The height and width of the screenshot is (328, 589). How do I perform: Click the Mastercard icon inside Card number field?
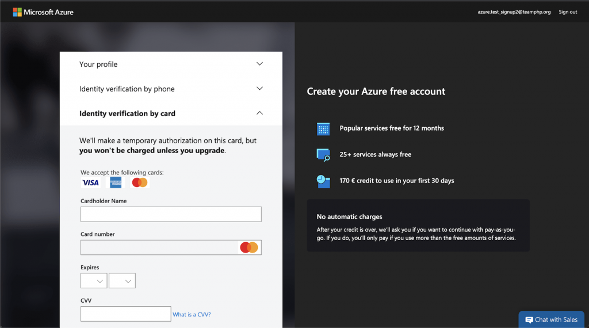coord(249,247)
